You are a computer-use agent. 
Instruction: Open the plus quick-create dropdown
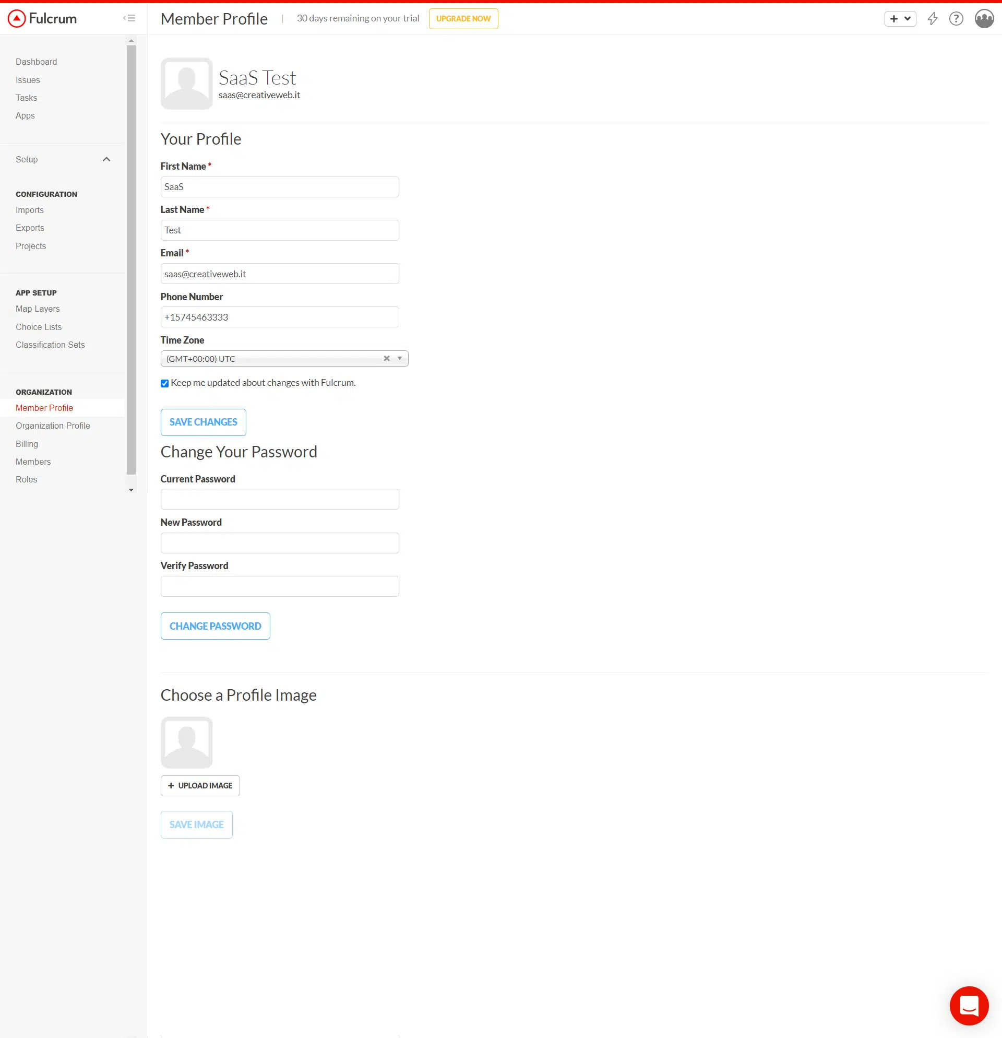coord(900,19)
